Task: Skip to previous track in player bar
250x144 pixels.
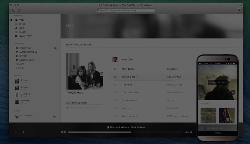Action: (x=16, y=132)
